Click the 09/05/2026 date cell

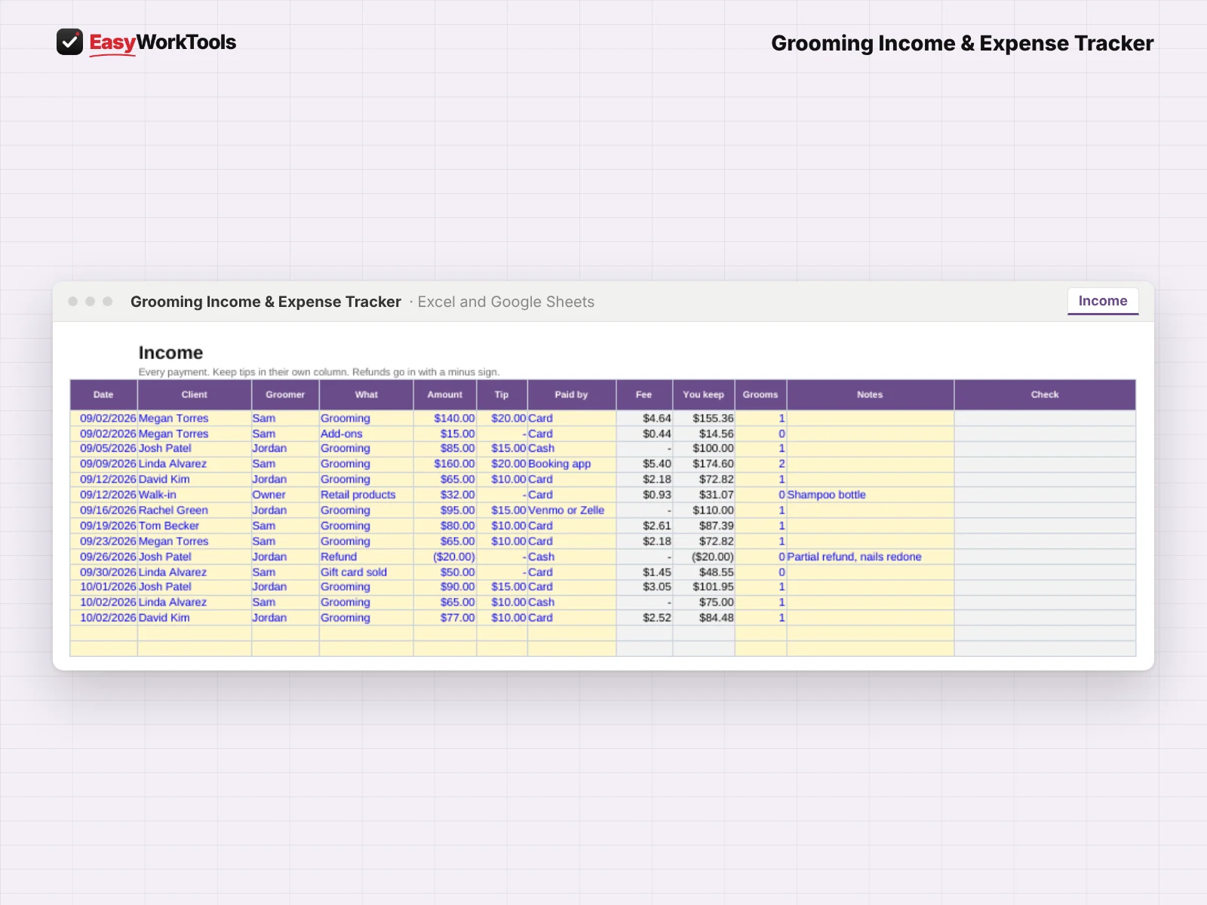point(103,448)
